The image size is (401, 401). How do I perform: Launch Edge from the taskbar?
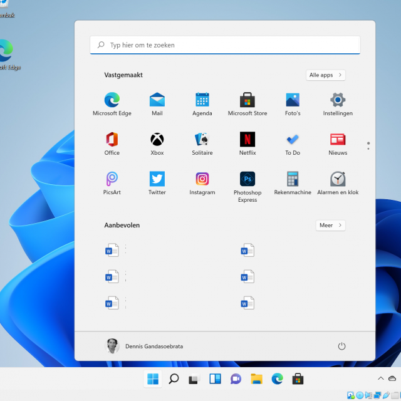click(x=277, y=378)
